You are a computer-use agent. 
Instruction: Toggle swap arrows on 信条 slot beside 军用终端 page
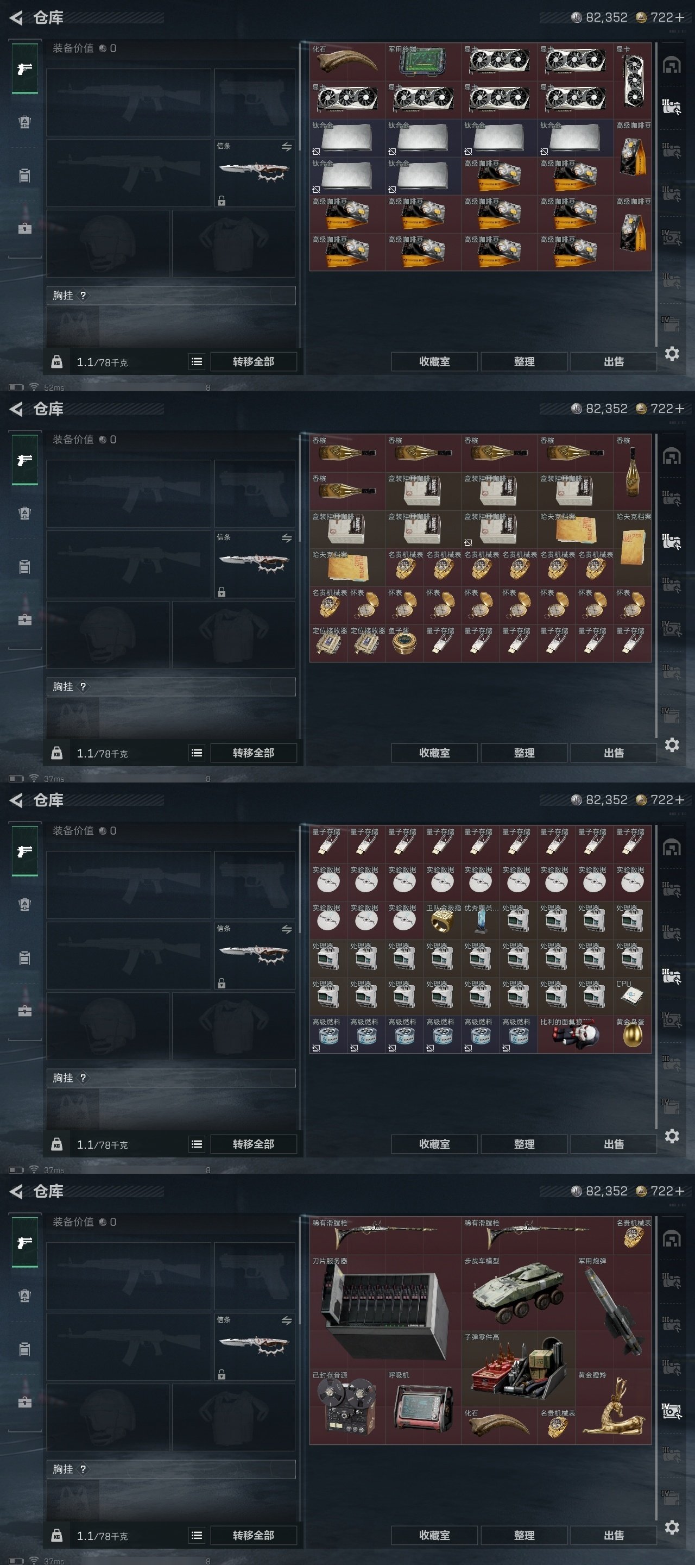(x=287, y=147)
